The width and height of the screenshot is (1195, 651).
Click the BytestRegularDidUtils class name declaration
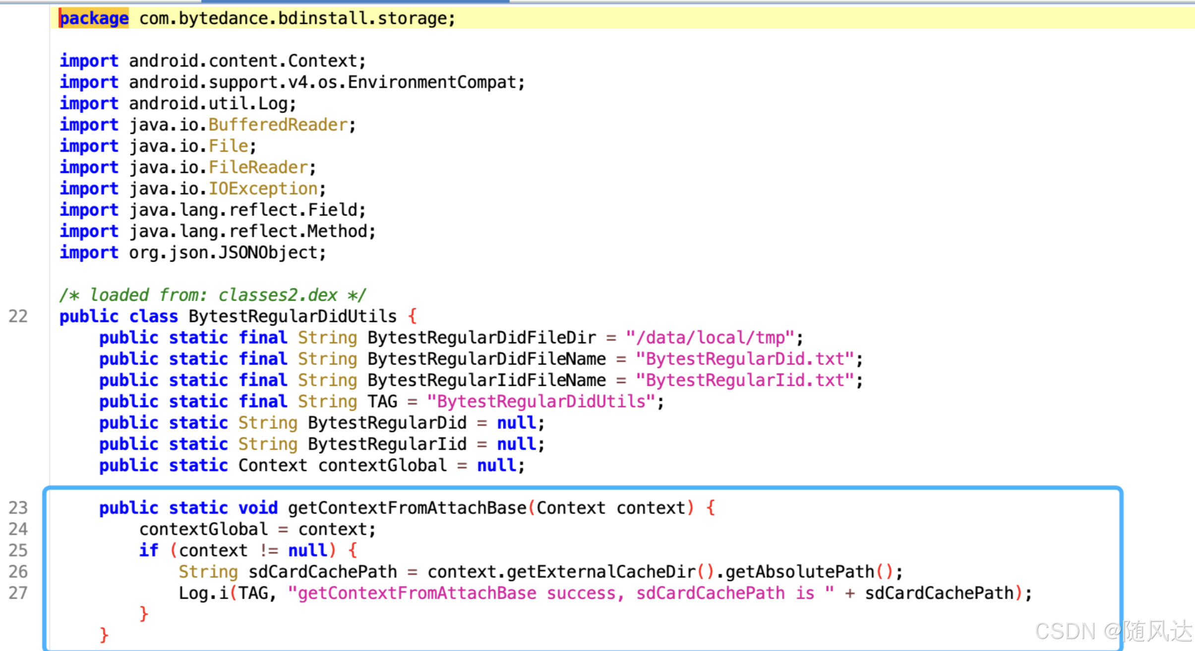point(293,316)
